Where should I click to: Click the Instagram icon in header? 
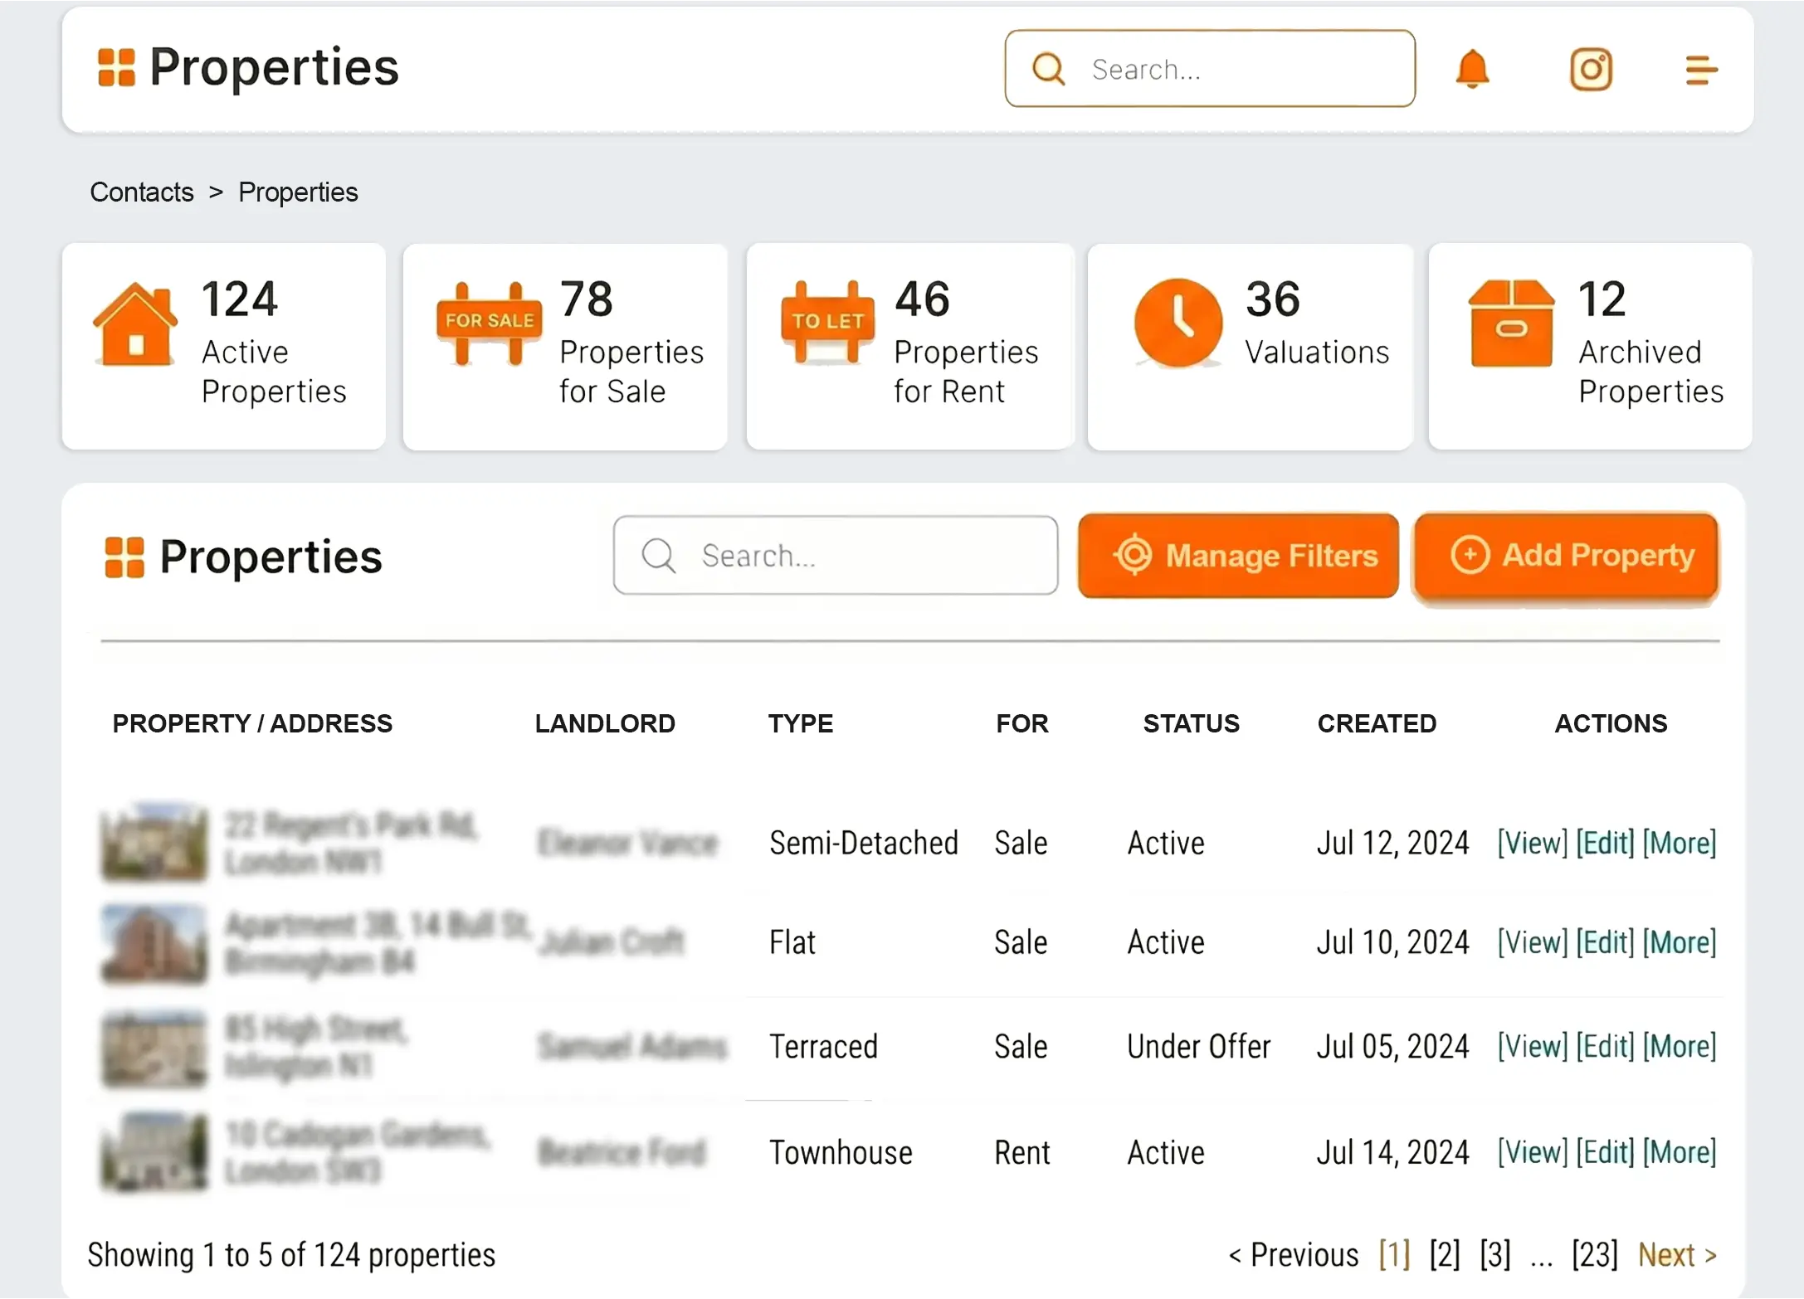pos(1590,69)
